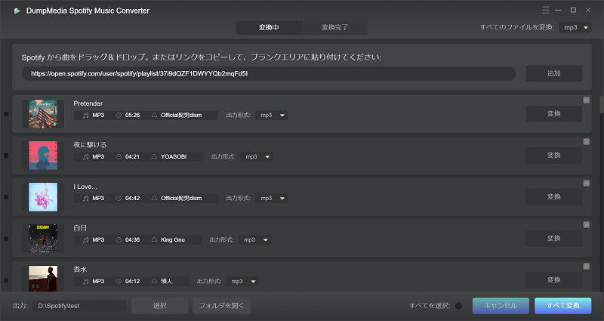The image size is (604, 321).
Task: Click the I Love... album cover thumbnail
Action: coord(43,197)
